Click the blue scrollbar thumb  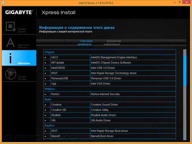click(x=185, y=70)
